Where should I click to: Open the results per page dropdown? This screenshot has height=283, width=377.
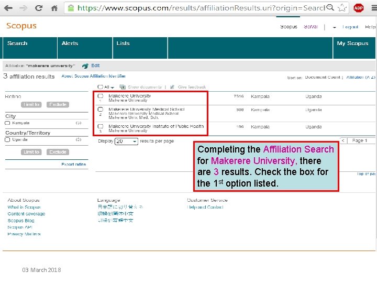pyautogui.click(x=127, y=141)
